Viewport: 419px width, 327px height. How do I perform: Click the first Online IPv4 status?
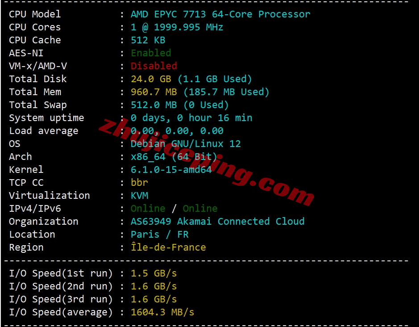pos(148,209)
